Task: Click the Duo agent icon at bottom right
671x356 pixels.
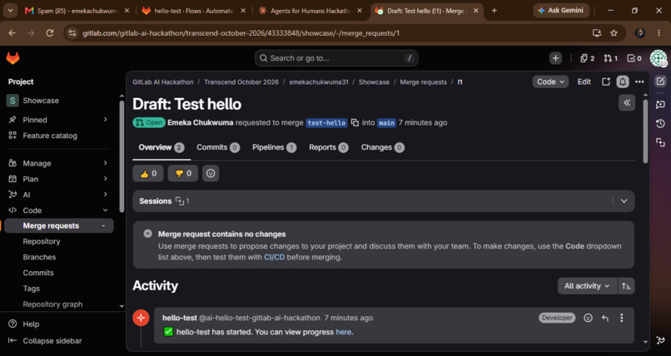Action: 661,340
